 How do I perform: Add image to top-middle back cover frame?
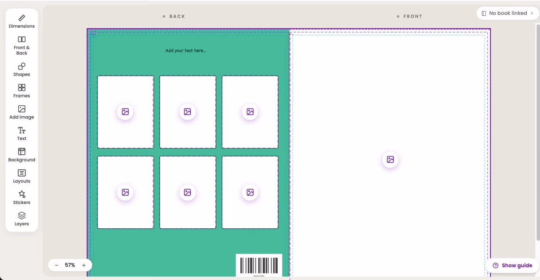point(187,112)
